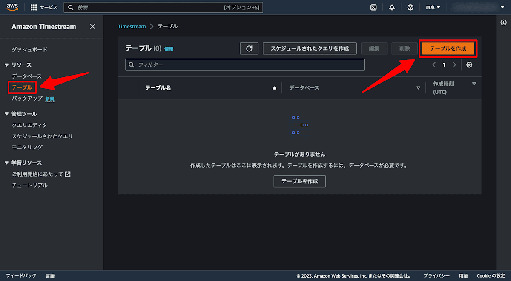
Task: Open スケジュールされたクエリ in the sidebar
Action: coord(42,136)
